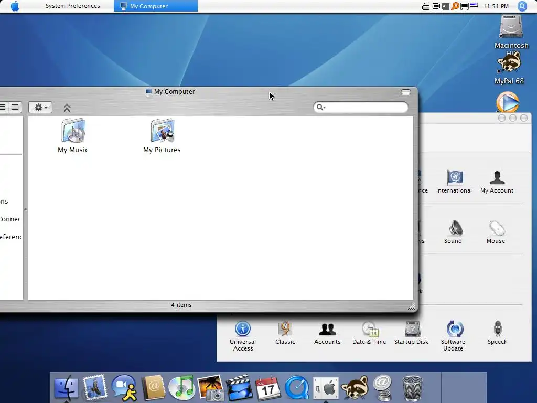The image size is (537, 403).
Task: Click the volume speaker menu bar icon
Action: click(446, 6)
